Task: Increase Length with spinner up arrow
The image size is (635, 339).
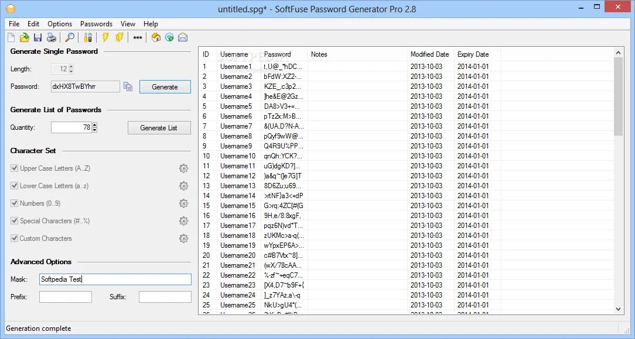Action: tap(71, 67)
